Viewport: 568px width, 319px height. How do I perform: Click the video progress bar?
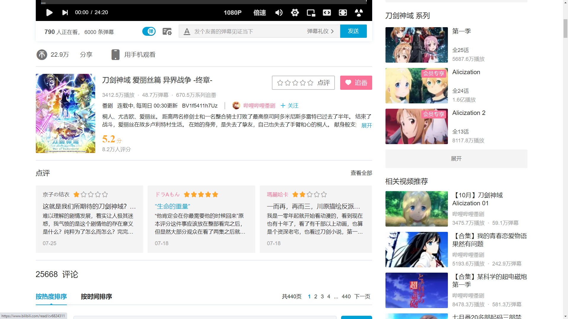point(204,3)
